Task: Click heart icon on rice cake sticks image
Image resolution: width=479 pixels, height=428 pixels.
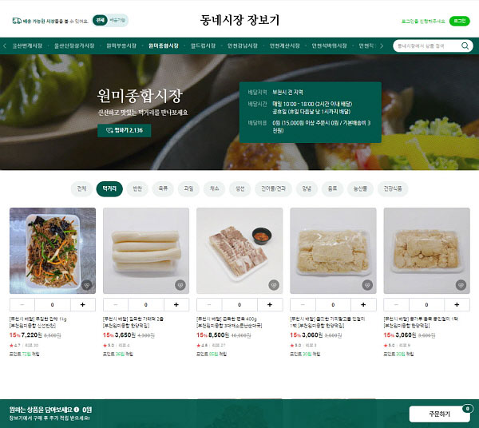Action: [x=180, y=285]
